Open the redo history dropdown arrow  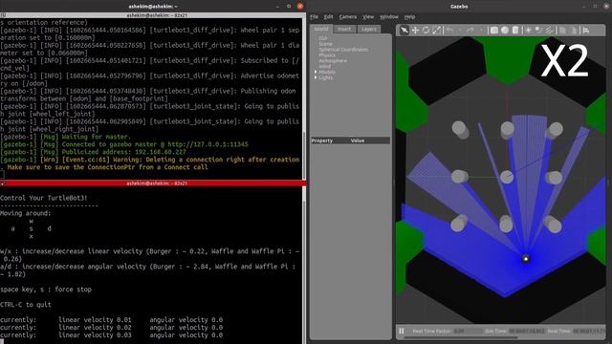click(x=481, y=30)
